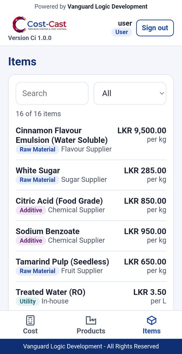Open the Products factory icon
182x354 pixels.
pyautogui.click(x=91, y=320)
